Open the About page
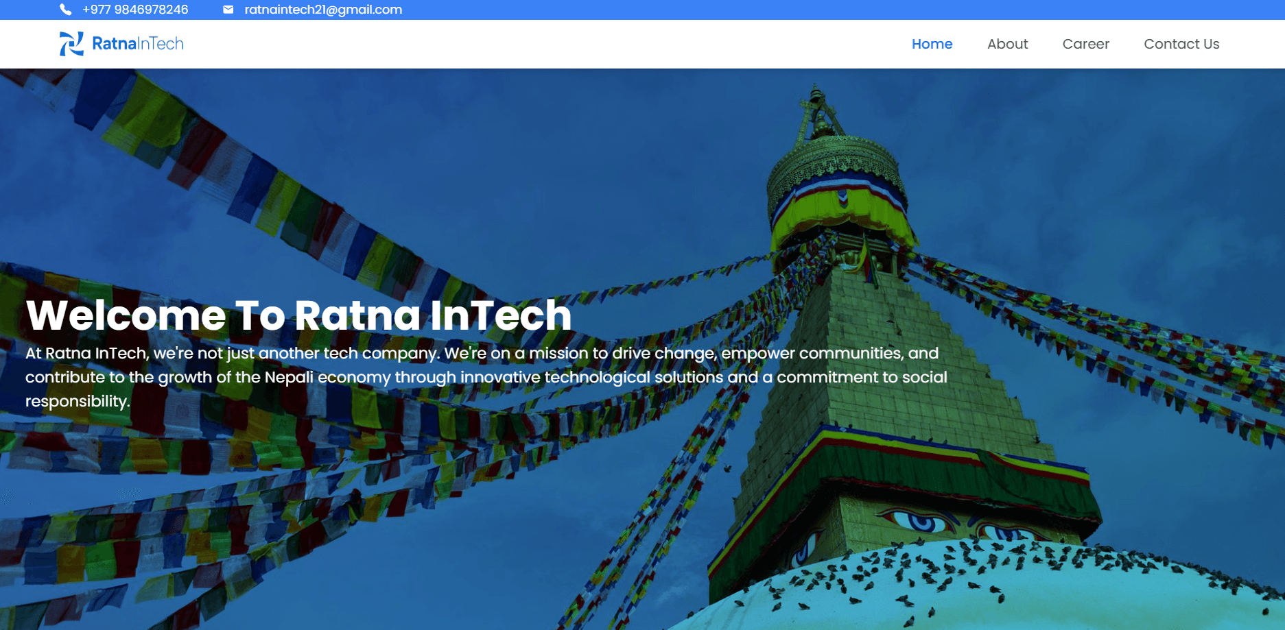Image resolution: width=1285 pixels, height=630 pixels. [x=1007, y=44]
